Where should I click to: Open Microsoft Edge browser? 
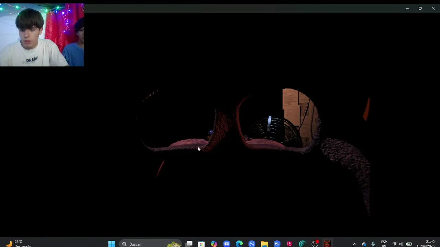click(239, 244)
